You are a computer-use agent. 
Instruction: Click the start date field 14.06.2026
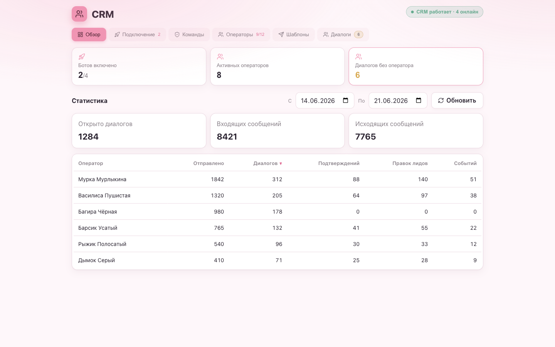click(325, 101)
